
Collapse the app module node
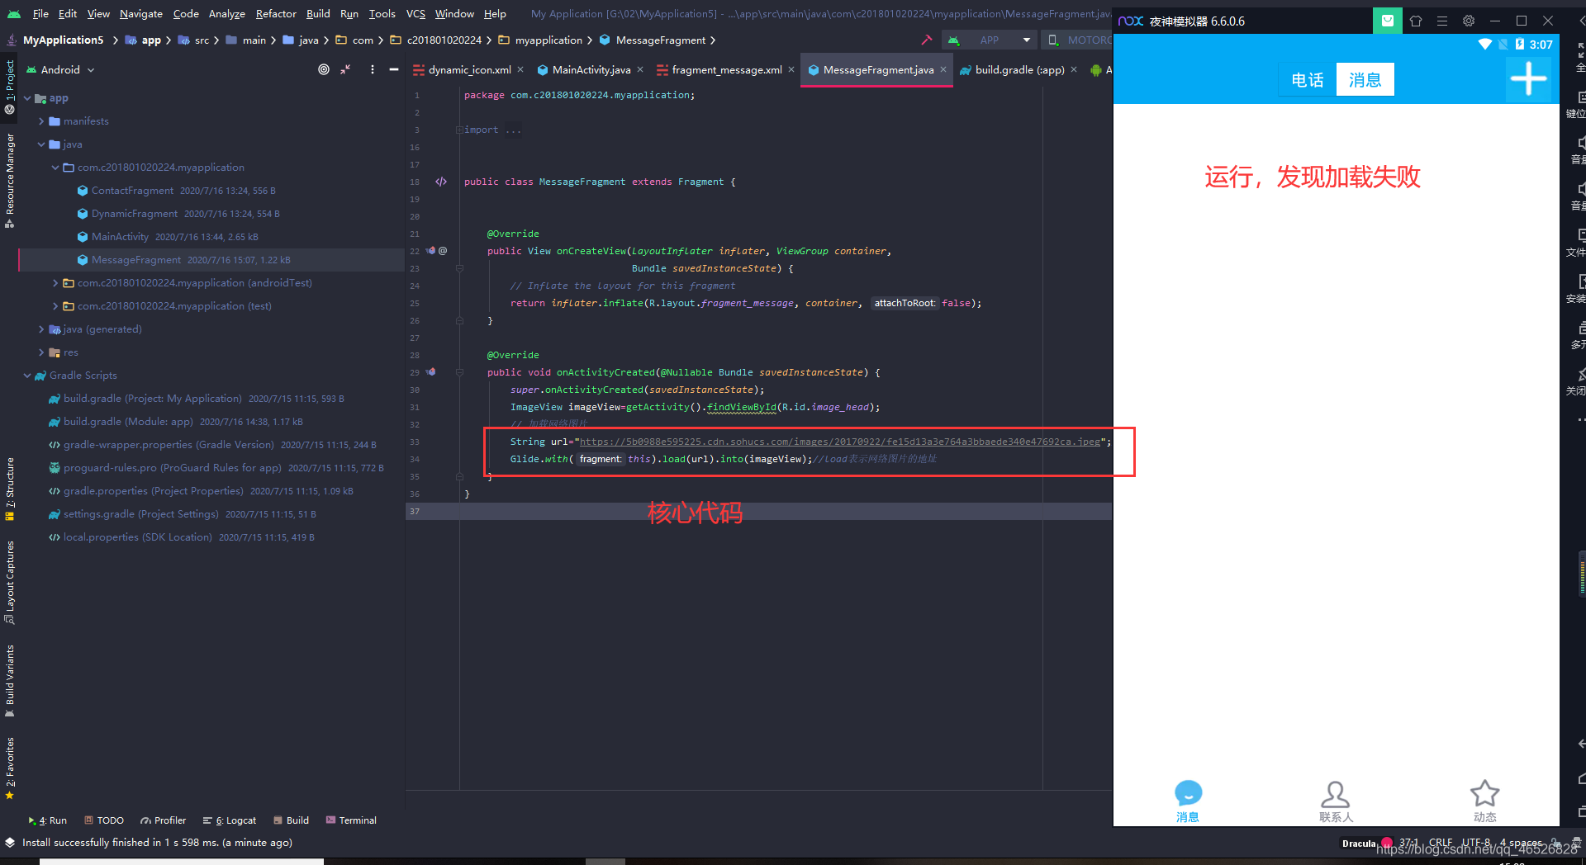click(x=27, y=97)
